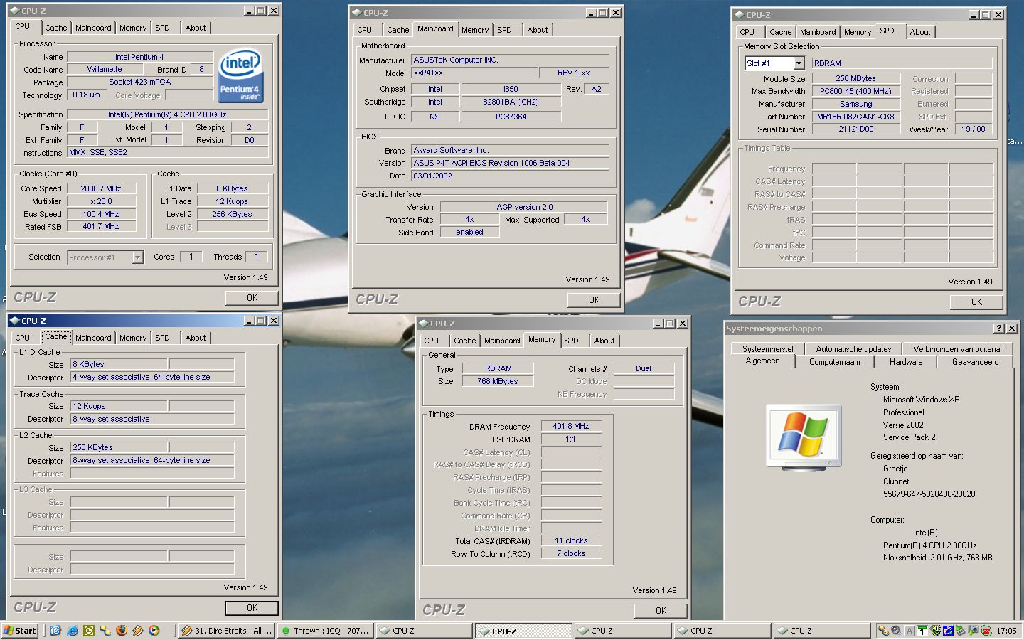Expand the Processor #1 selection dropdown
Screen dimensions: 1024x640
click(x=138, y=257)
